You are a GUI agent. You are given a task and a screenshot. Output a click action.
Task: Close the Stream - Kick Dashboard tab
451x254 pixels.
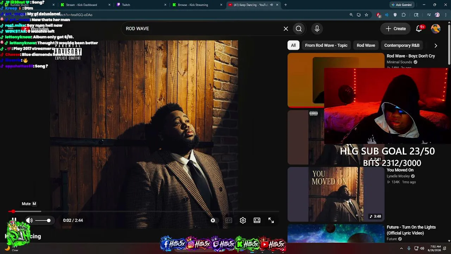pyautogui.click(x=109, y=5)
